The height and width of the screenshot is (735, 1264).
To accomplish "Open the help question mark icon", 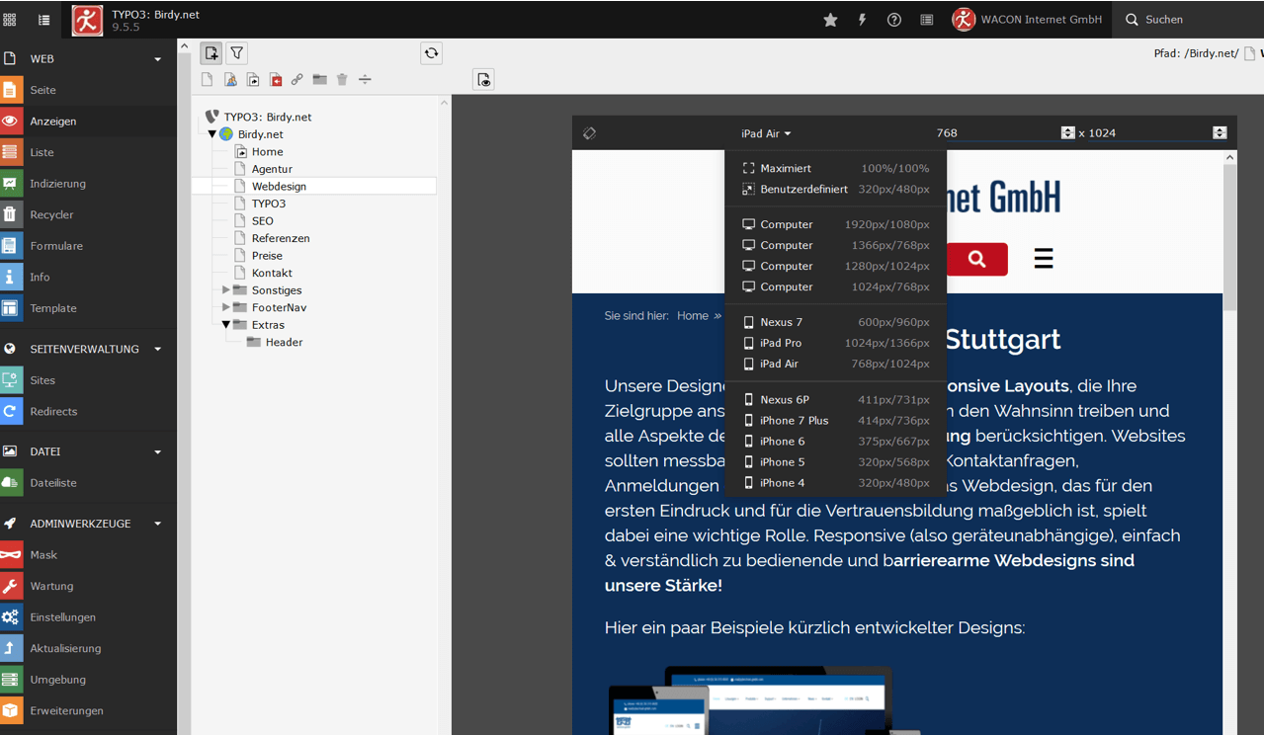I will (x=894, y=20).
